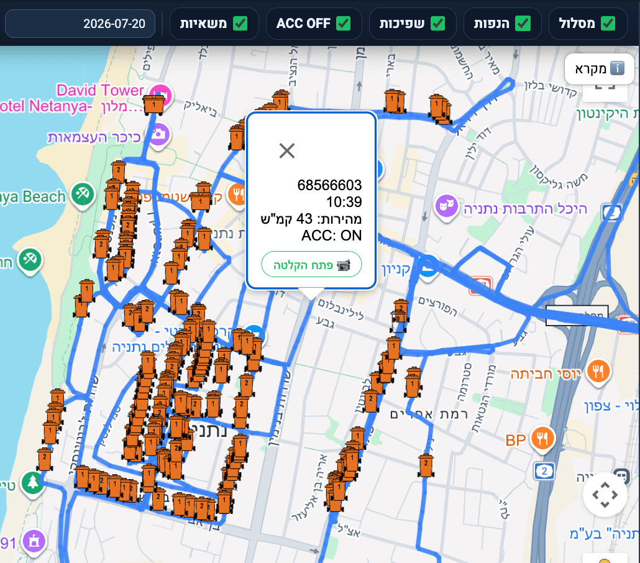Click the היכל התרבות theater masks pin
The width and height of the screenshot is (640, 563).
click(x=447, y=206)
